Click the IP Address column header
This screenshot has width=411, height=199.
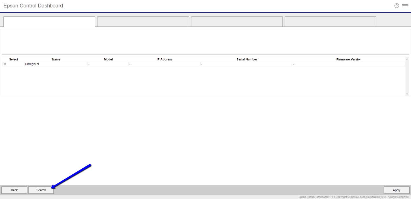pos(165,59)
